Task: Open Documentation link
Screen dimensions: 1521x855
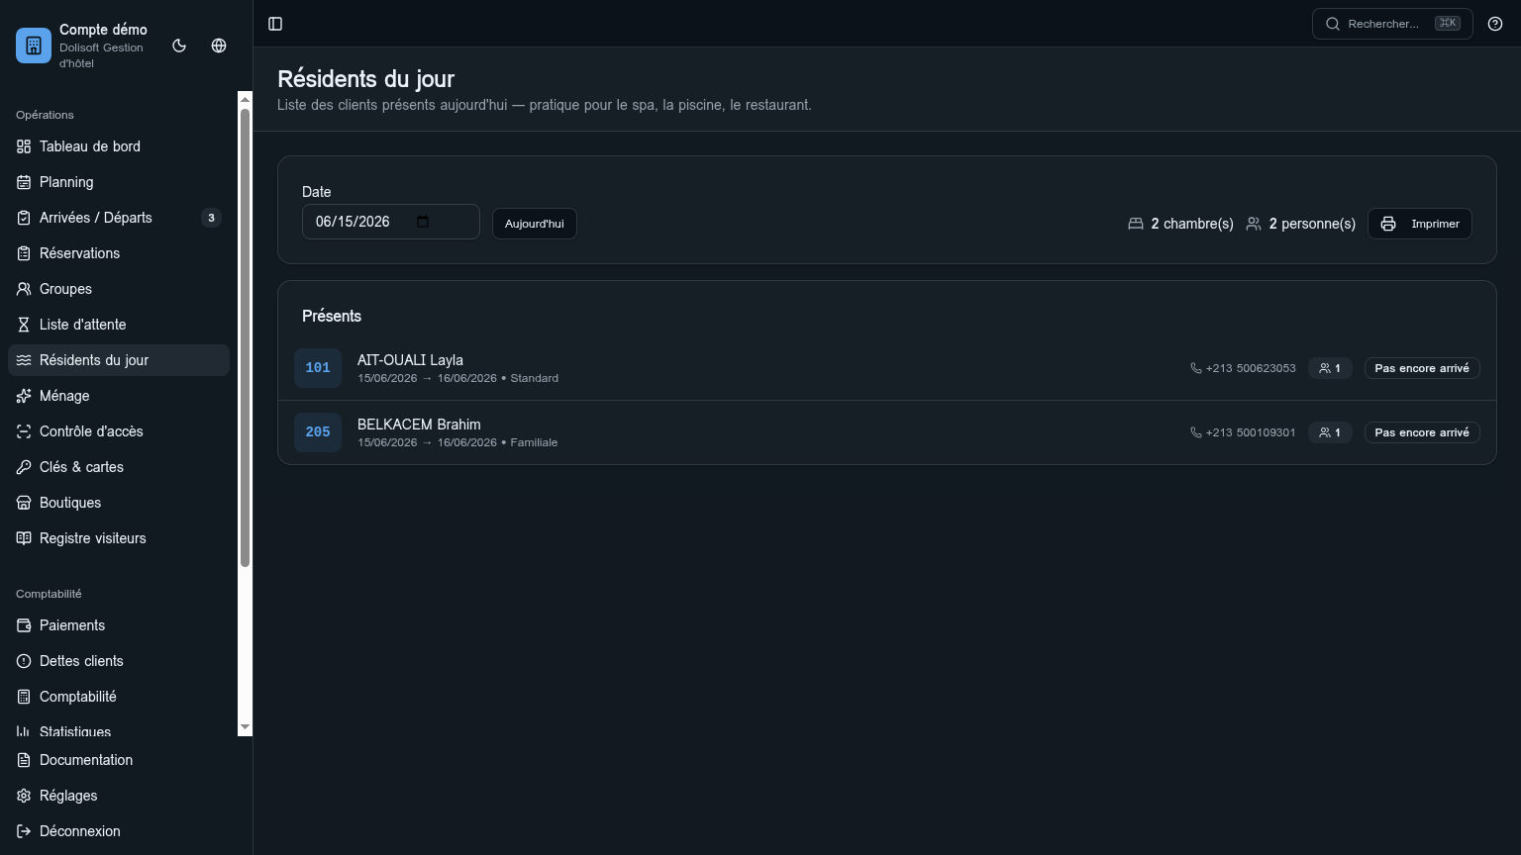Action: point(119,760)
